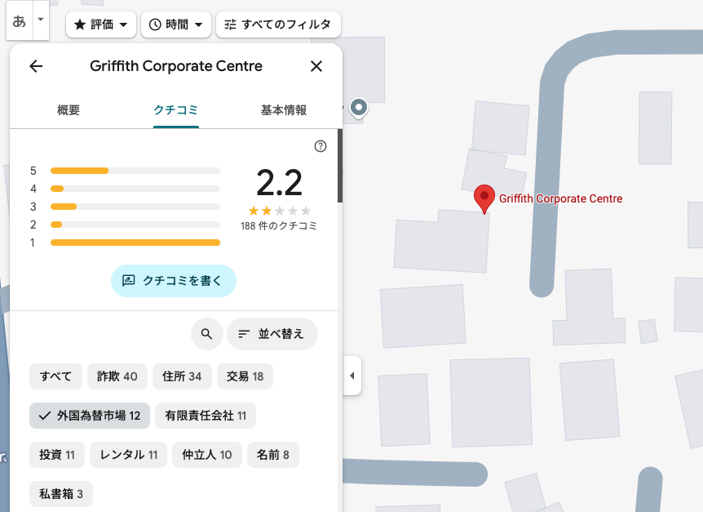
Task: Switch to the クチコミ tab
Action: click(x=176, y=110)
